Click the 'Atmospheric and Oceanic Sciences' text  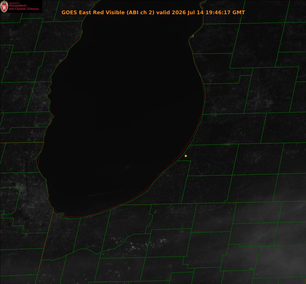click(24, 7)
